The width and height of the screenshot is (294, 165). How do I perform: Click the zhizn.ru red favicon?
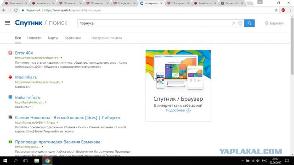tap(10, 53)
